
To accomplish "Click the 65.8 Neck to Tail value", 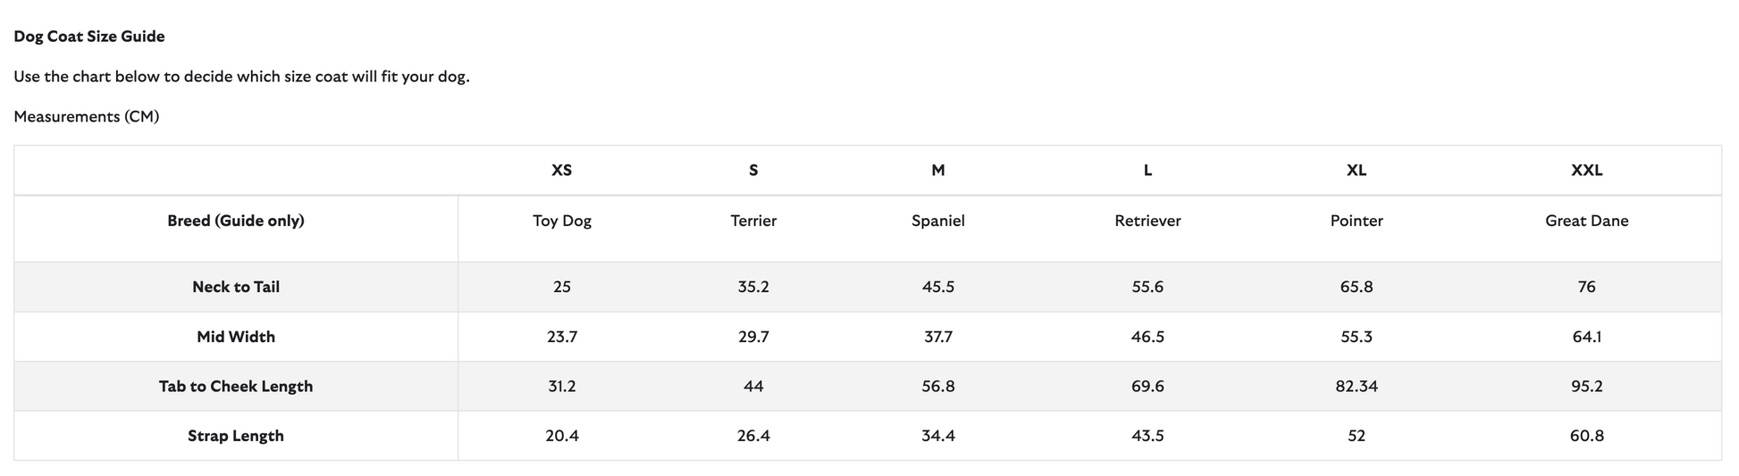I will click(1356, 287).
